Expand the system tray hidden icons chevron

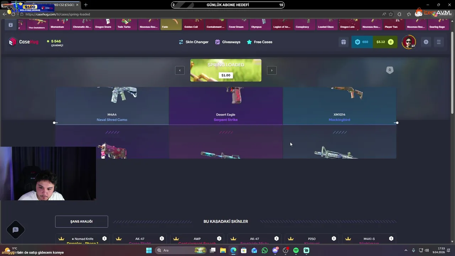(407, 250)
